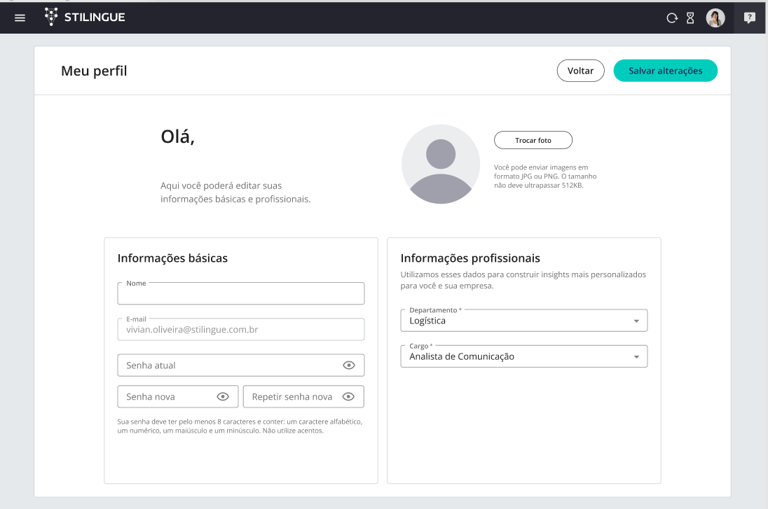Screen dimensions: 768x509
Task: Open the help question mark icon
Action: (x=750, y=18)
